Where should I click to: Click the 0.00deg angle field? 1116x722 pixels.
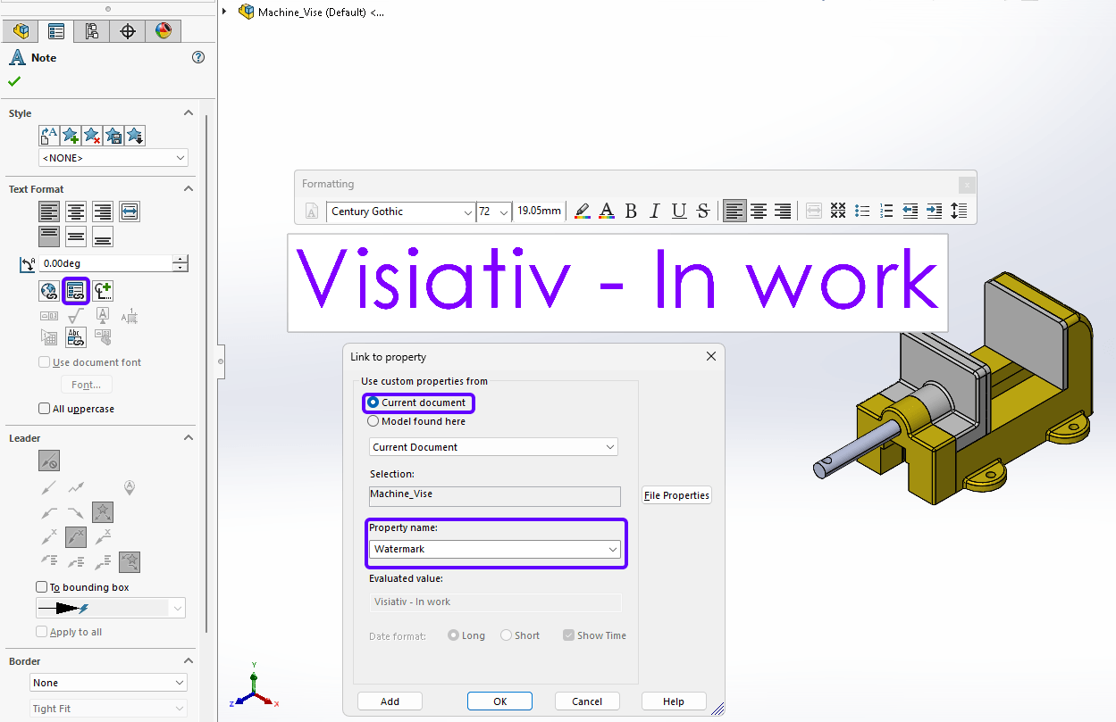pyautogui.click(x=105, y=263)
